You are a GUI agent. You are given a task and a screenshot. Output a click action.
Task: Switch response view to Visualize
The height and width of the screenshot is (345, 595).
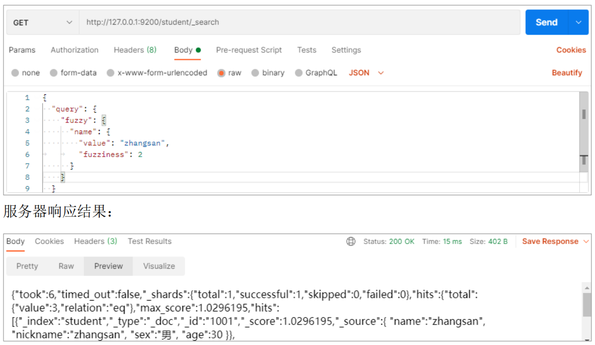point(159,266)
